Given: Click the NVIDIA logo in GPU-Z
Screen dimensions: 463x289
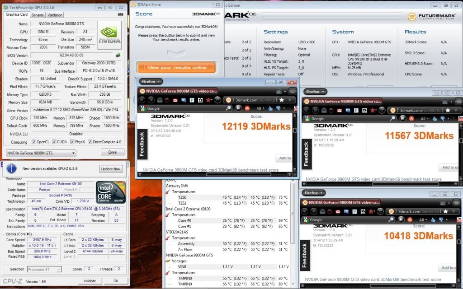Looking at the screenshot, I should coord(109,35).
